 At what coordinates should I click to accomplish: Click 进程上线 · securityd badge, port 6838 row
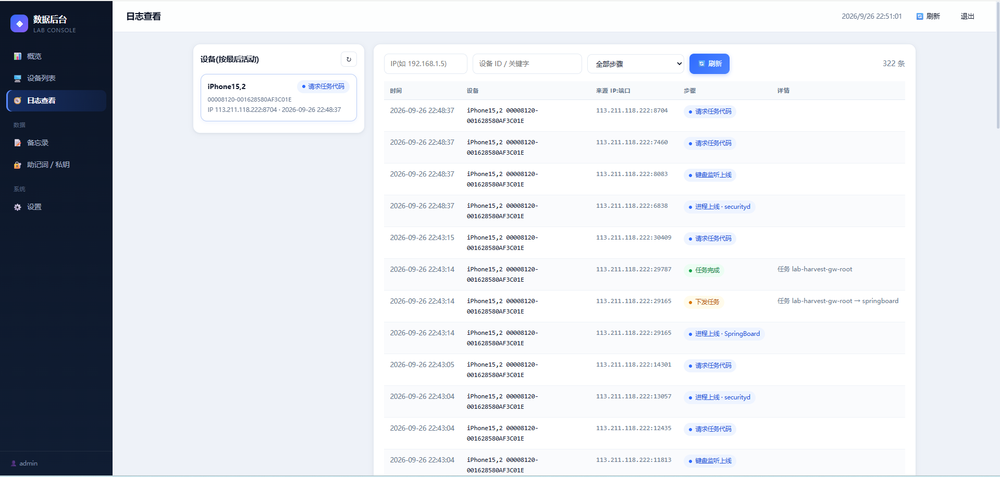[720, 207]
